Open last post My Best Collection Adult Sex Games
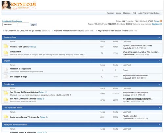164x133 pixels. 137,46
